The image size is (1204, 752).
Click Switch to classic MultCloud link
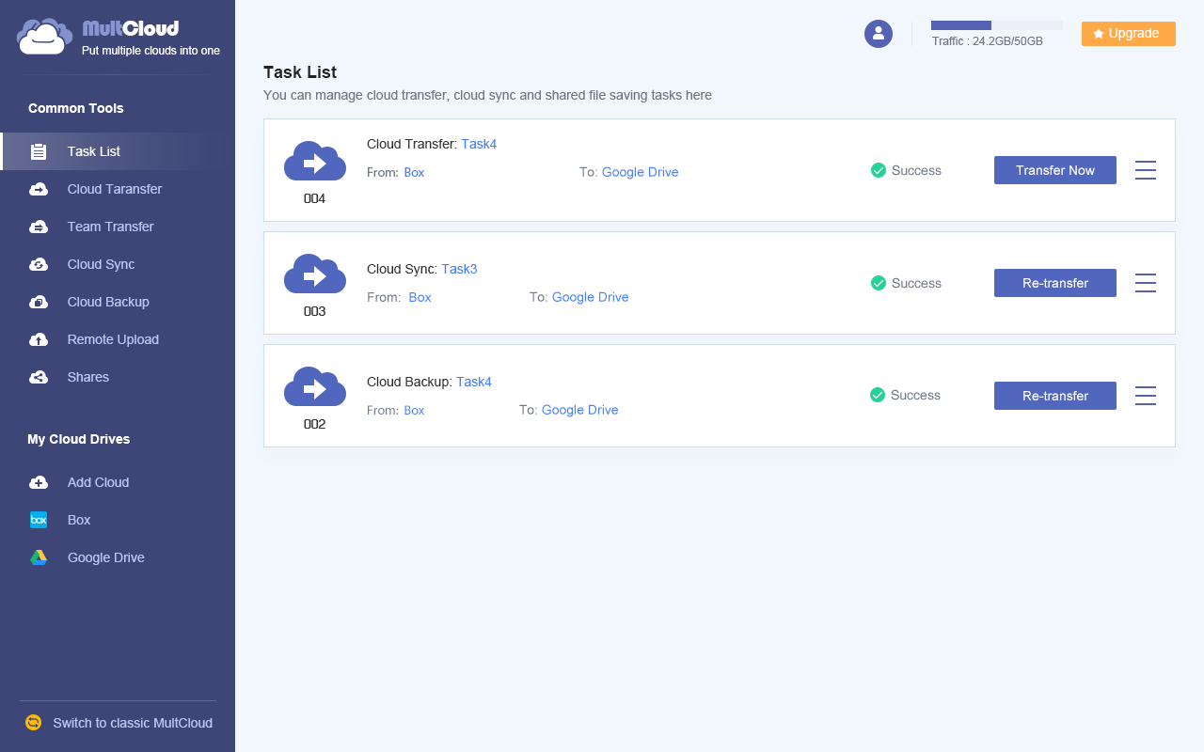point(133,723)
